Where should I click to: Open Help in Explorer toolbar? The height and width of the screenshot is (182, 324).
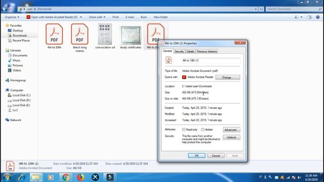(x=318, y=17)
